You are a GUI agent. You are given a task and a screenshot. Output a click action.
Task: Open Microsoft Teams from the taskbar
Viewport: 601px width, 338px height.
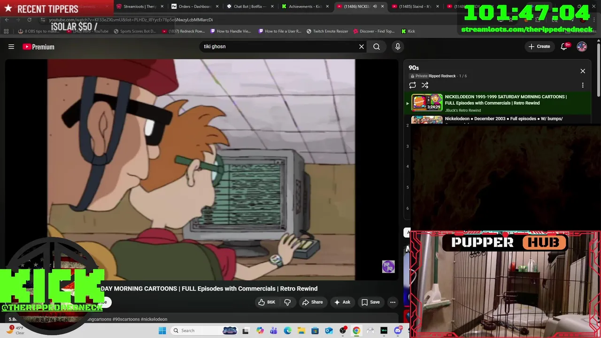point(274,330)
